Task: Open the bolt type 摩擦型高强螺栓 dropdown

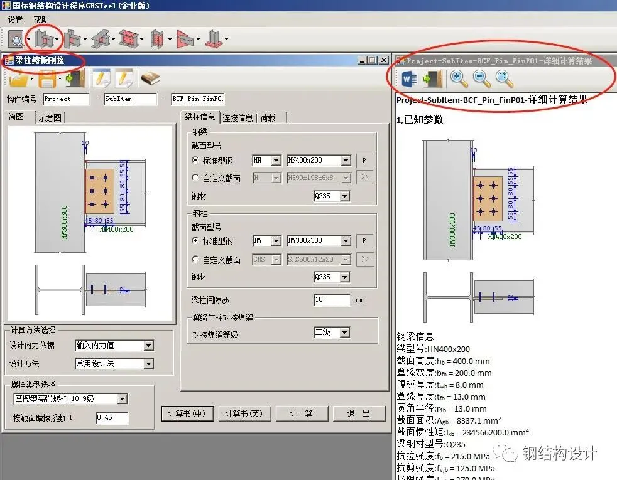Action: [123, 399]
